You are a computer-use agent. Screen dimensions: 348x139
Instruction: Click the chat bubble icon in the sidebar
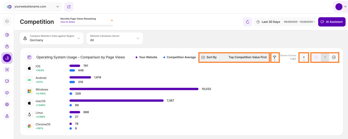(7, 81)
